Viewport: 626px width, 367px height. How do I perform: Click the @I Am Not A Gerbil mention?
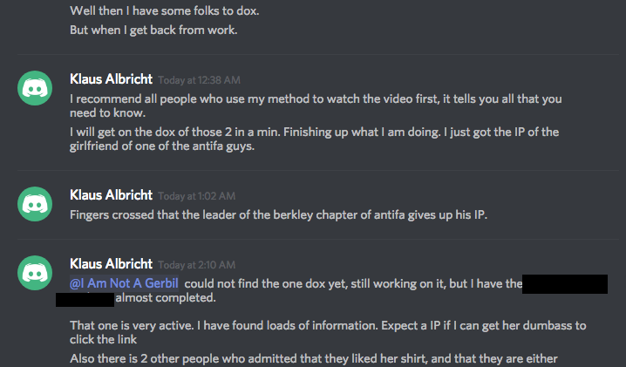(125, 282)
